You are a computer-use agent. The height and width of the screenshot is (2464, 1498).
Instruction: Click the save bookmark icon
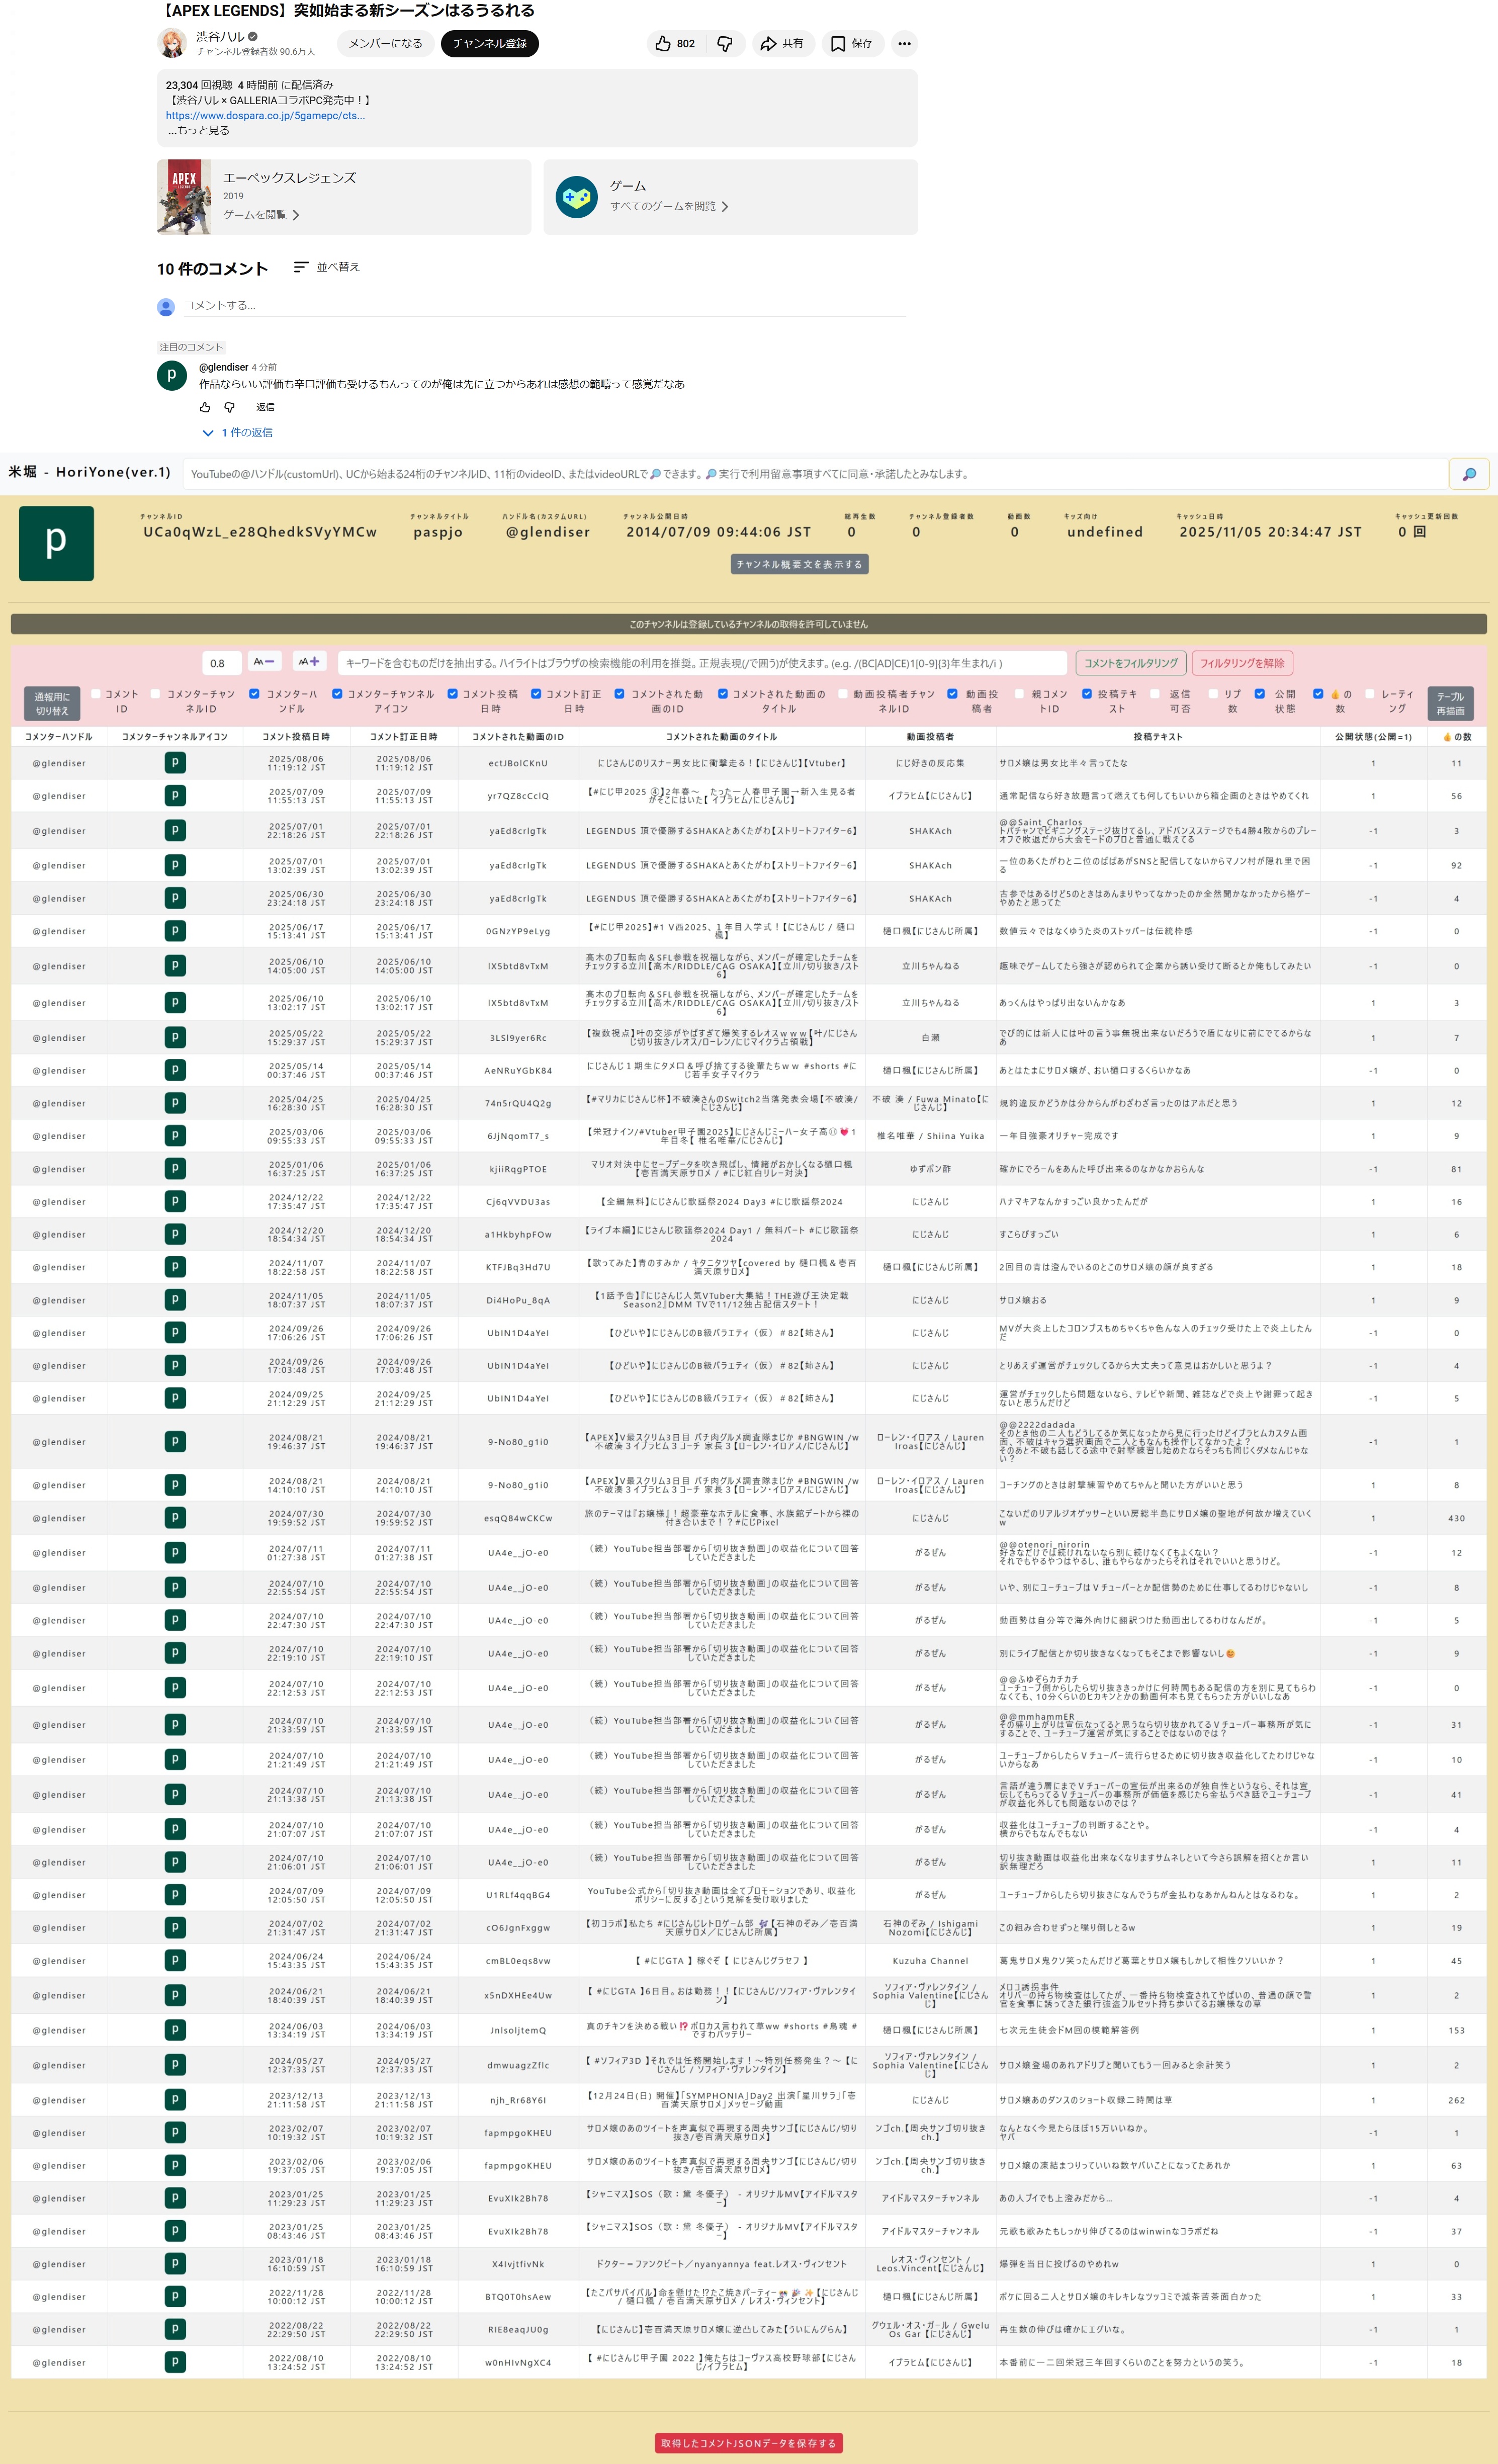point(838,43)
